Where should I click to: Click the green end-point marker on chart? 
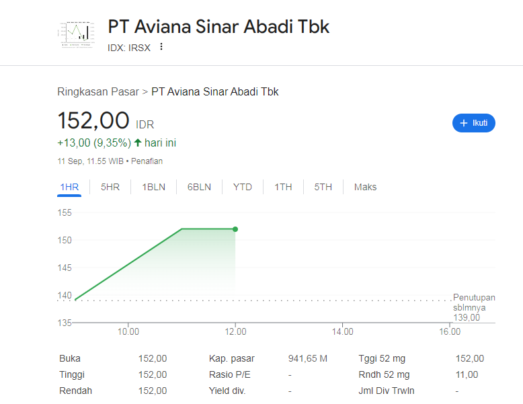click(x=235, y=229)
